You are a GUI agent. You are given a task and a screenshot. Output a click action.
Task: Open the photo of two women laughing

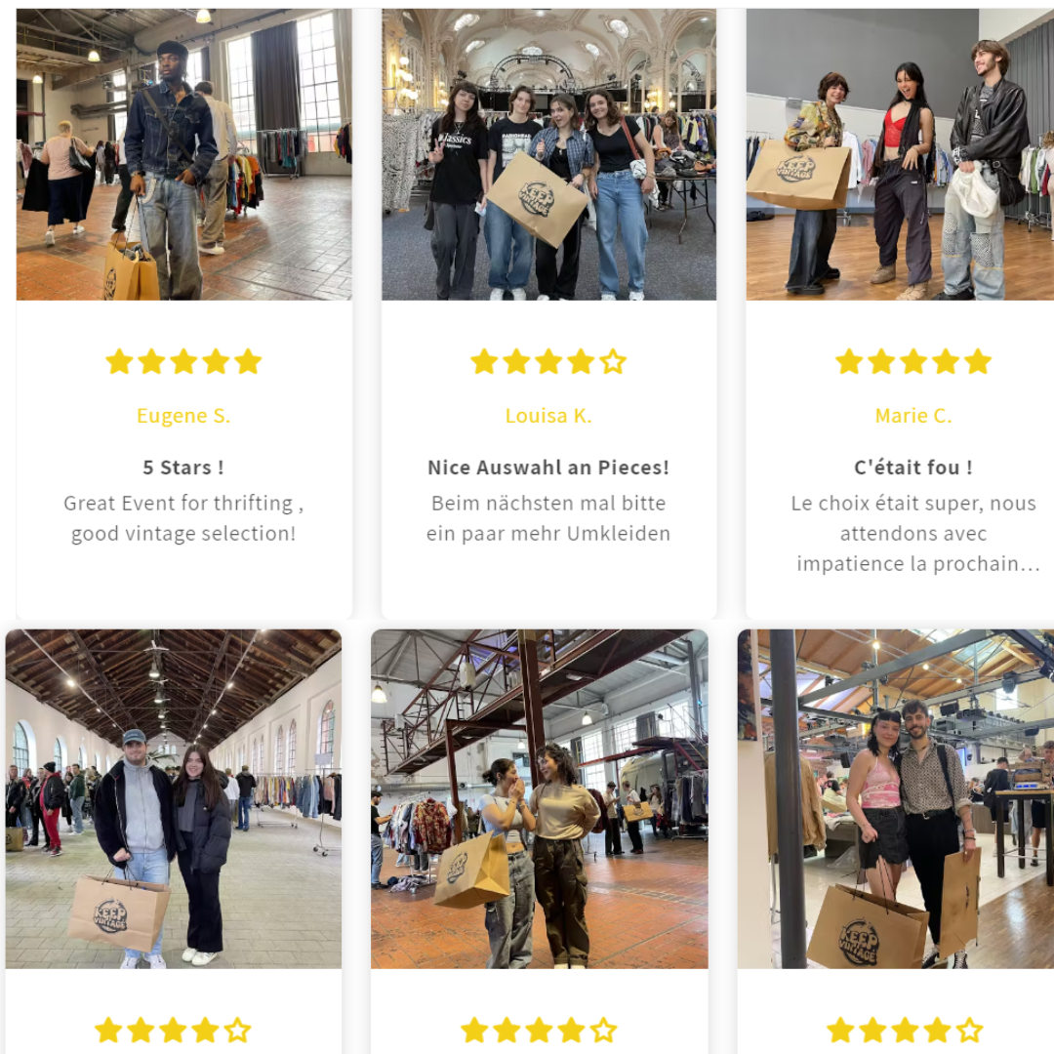point(539,798)
